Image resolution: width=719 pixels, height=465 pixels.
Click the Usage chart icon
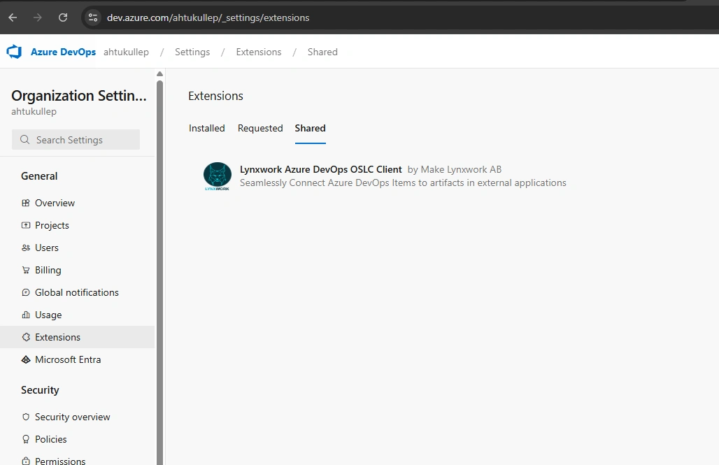(26, 315)
